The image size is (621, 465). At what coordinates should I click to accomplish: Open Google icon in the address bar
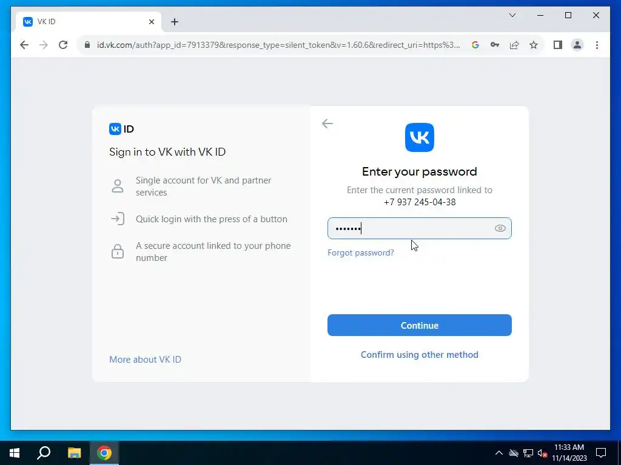tap(475, 45)
